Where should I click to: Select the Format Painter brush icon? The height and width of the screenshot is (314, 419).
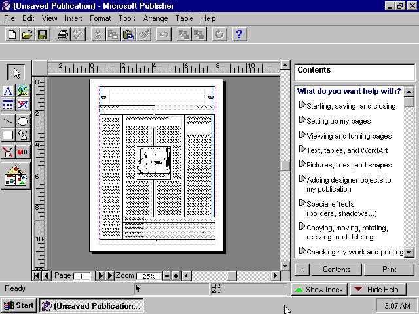[x=144, y=35]
